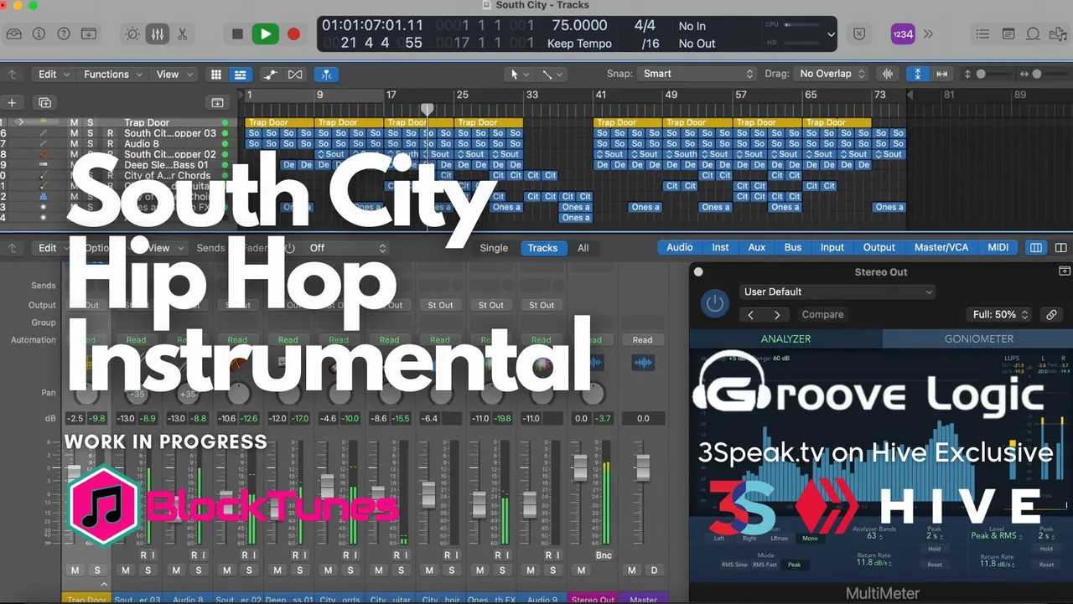The image size is (1073, 604).
Task: Filter mixer by Bus channels
Action: 793,247
